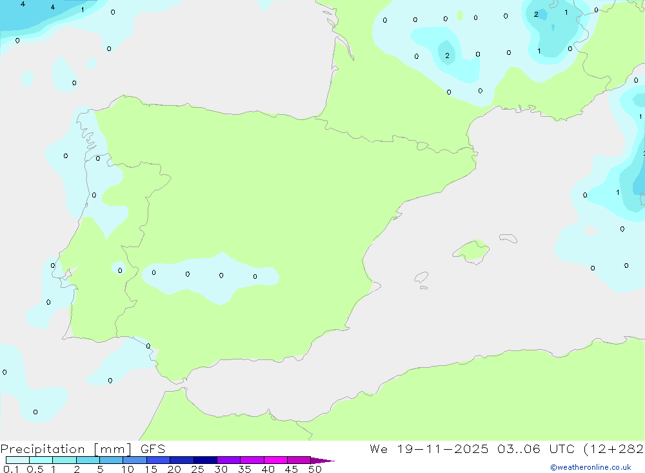The width and height of the screenshot is (645, 473).
Task: Click the 1–2 mm legend color swatch
Action: [64, 460]
